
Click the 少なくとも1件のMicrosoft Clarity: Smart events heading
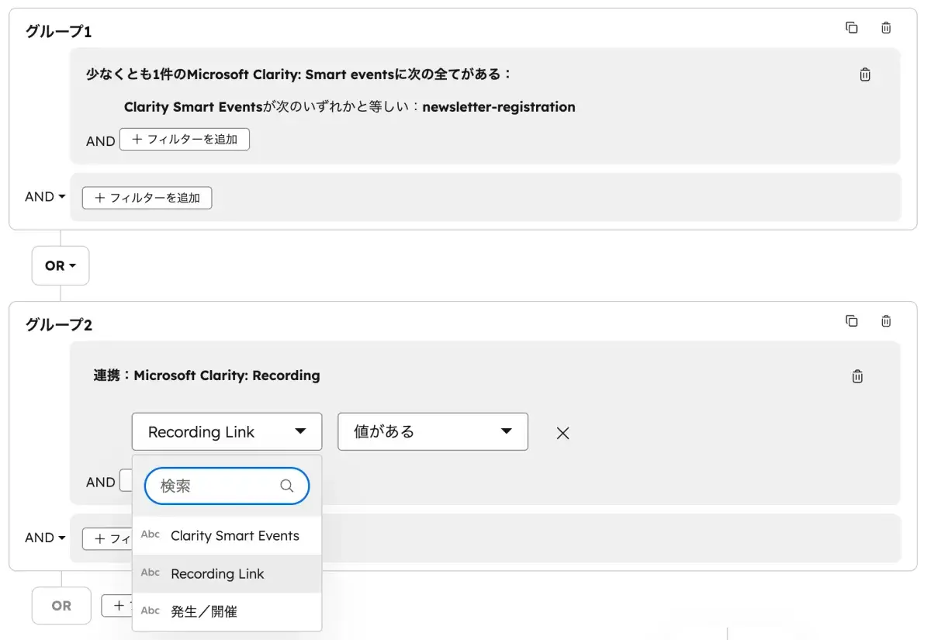(x=299, y=74)
